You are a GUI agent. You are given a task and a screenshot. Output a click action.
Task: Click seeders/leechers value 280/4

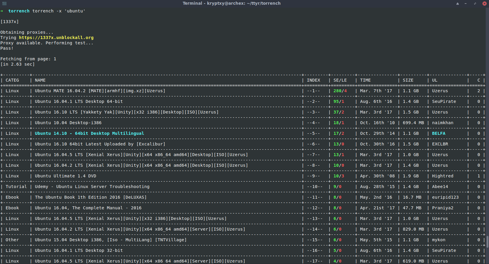[340, 91]
